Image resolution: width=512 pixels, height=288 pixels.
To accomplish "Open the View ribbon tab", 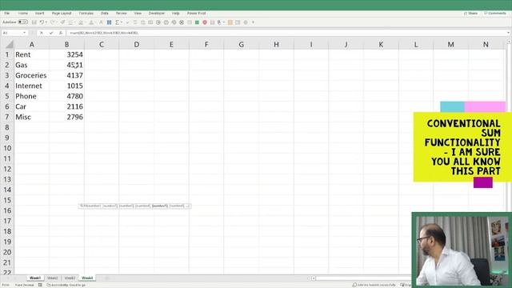I will [x=138, y=14].
